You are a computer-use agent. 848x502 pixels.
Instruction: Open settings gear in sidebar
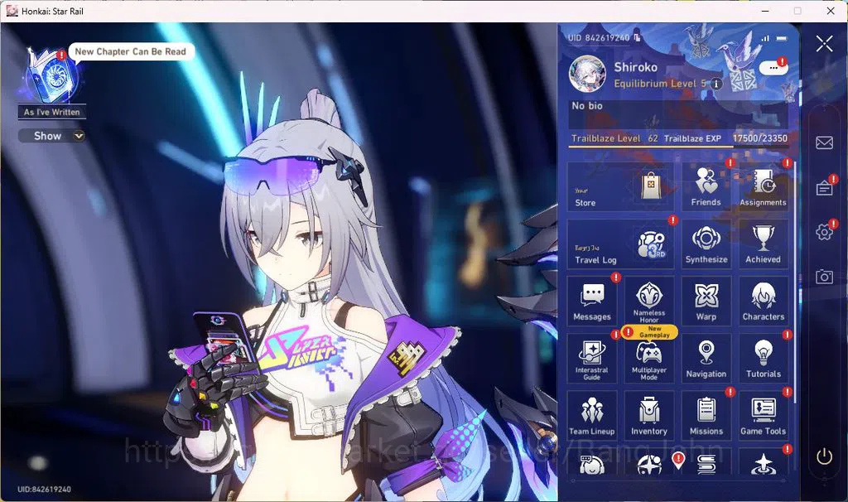point(824,231)
